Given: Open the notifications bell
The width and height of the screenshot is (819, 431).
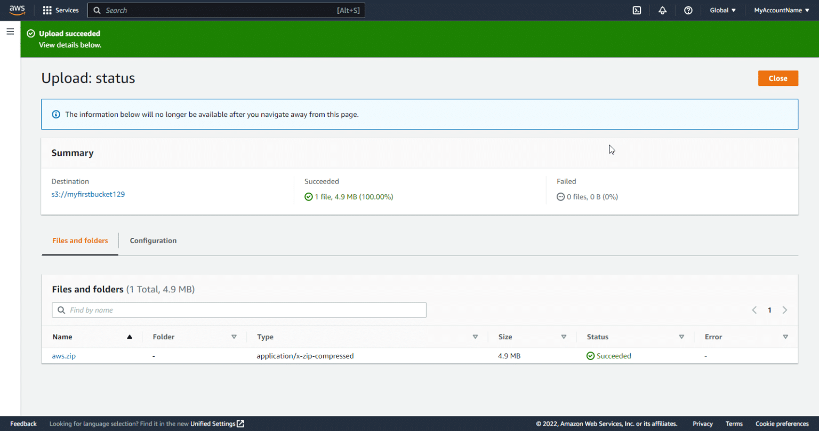Looking at the screenshot, I should pos(662,10).
